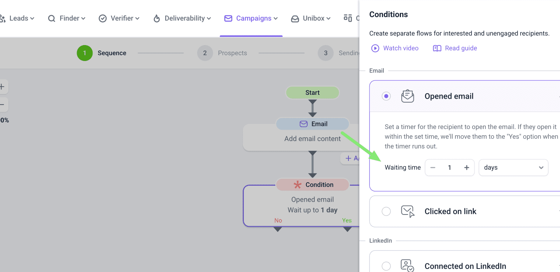Screen dimensions: 560x272
Task: Select the Clicked on link radio button
Action: tap(386, 211)
